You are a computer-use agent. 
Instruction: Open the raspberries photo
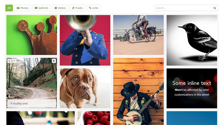[x=94, y=118]
